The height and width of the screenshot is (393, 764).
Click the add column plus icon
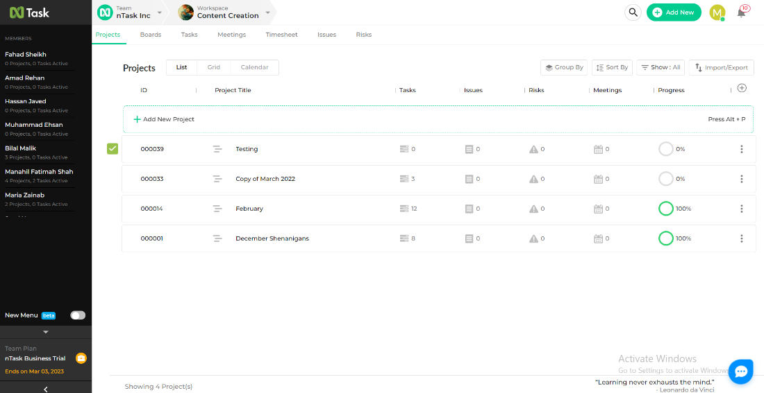click(742, 88)
